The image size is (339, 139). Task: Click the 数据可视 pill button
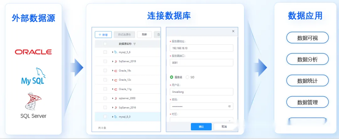(x=307, y=38)
